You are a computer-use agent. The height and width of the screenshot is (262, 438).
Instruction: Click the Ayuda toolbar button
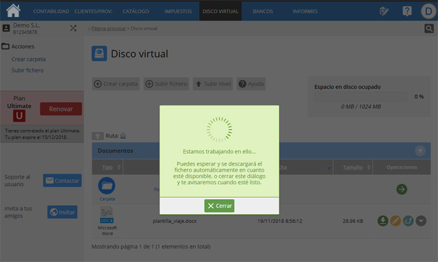click(x=251, y=83)
